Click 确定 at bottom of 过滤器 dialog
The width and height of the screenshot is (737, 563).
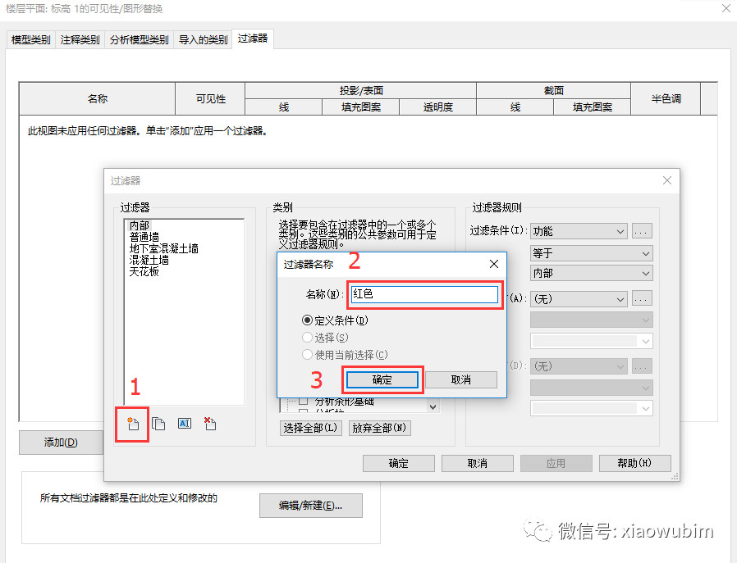pyautogui.click(x=399, y=463)
